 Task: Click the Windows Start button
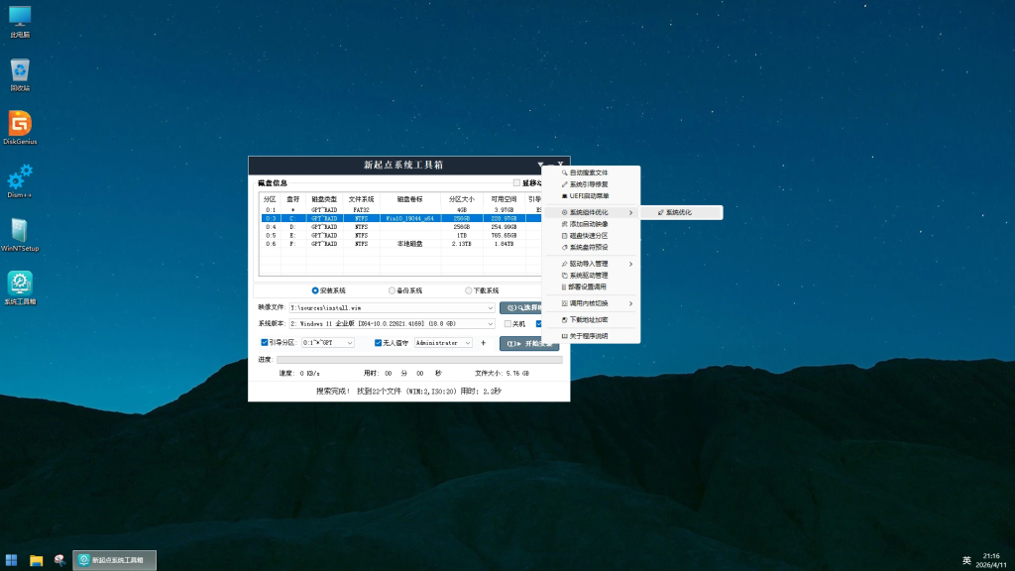coord(12,560)
